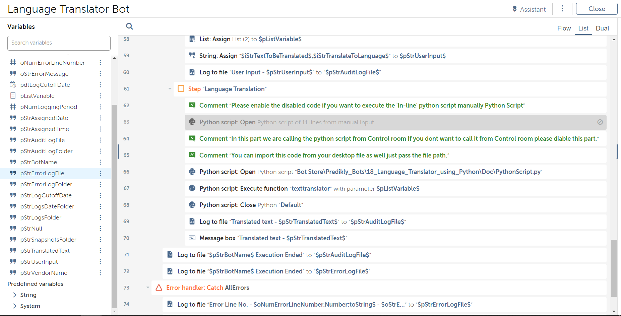Click the Search variables input field
This screenshot has height=316, width=621.
pyautogui.click(x=59, y=43)
